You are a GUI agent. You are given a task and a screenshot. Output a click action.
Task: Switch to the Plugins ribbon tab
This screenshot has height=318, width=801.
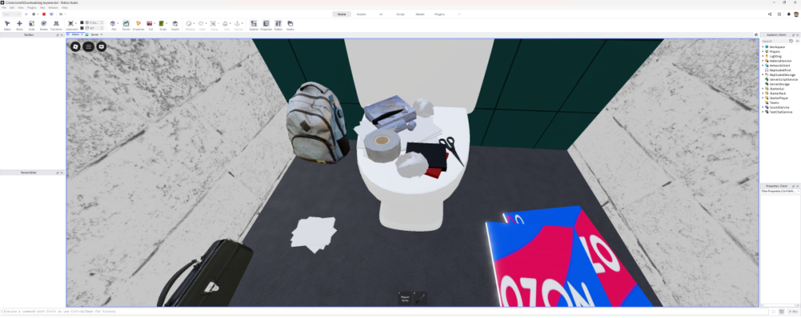pos(439,14)
